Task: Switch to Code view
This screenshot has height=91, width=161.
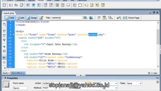Action: tap(10, 18)
